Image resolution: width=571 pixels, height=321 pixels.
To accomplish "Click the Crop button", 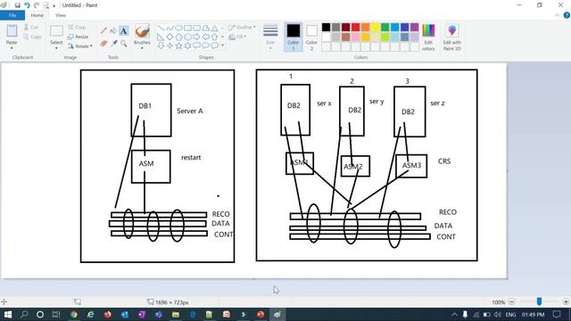I will pyautogui.click(x=77, y=28).
